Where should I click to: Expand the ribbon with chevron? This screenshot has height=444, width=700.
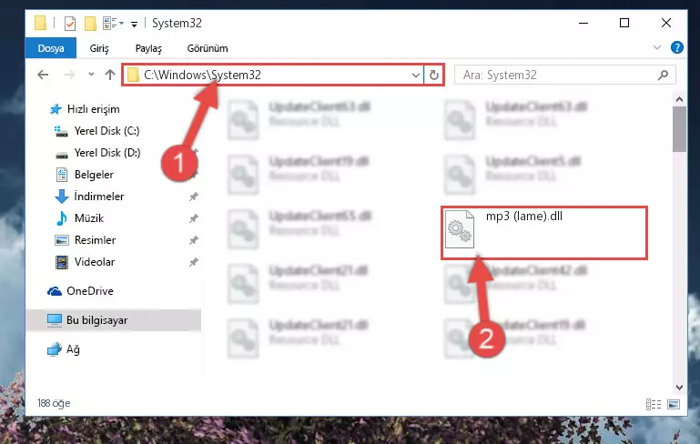[657, 47]
